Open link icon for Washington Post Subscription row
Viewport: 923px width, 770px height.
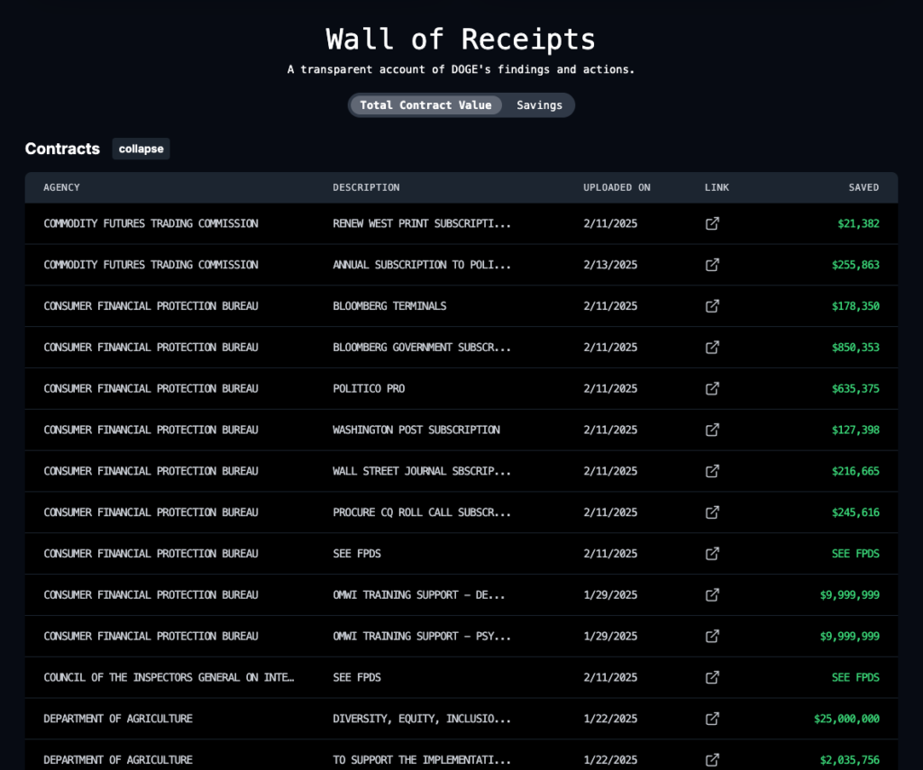(712, 430)
